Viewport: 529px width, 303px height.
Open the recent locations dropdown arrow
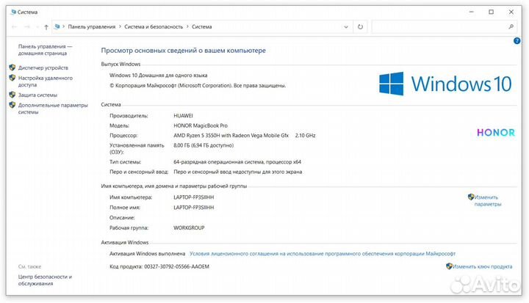[x=37, y=27]
